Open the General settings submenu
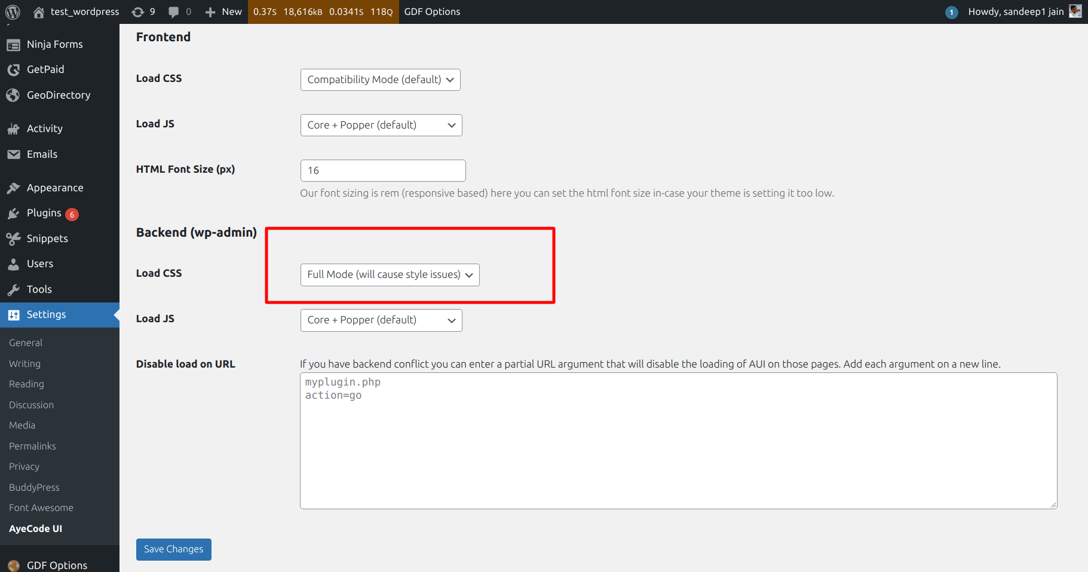The height and width of the screenshot is (572, 1088). 26,342
